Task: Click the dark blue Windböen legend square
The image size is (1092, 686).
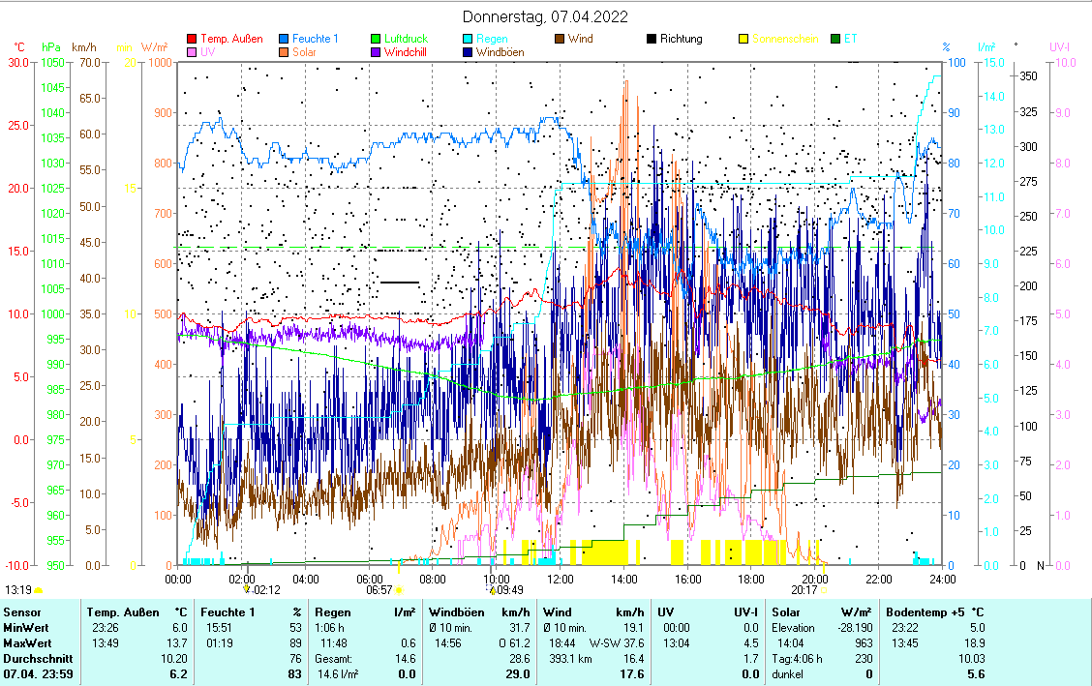Action: (x=468, y=52)
